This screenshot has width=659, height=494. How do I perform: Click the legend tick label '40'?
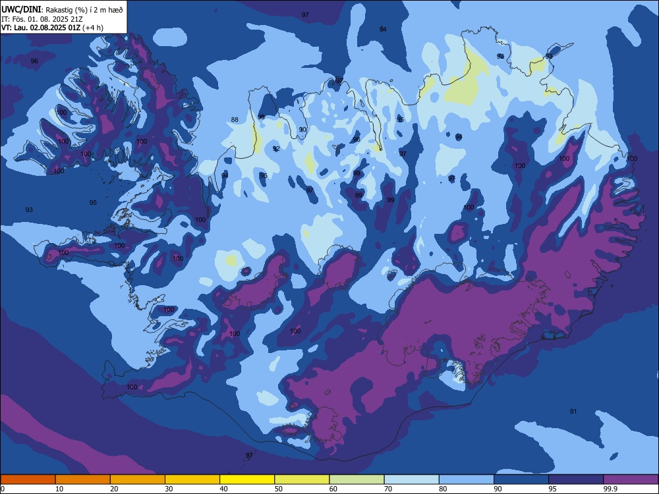click(x=224, y=489)
